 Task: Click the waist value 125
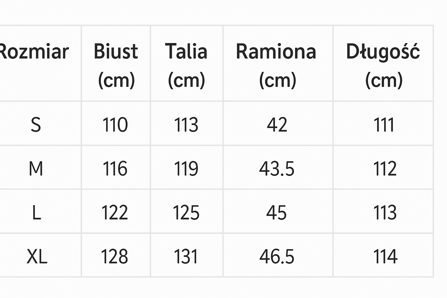coord(186,212)
